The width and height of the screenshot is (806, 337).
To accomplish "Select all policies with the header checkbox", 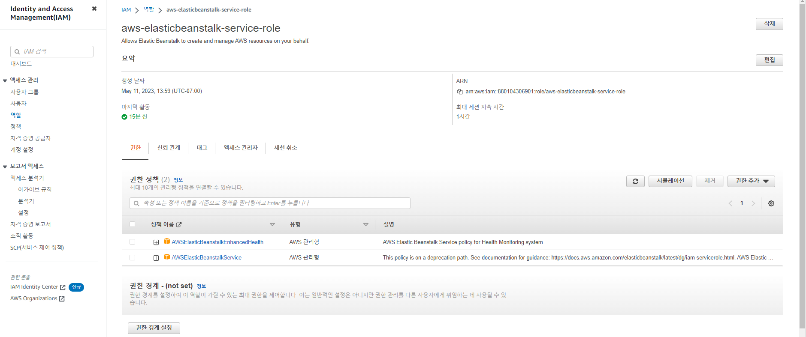I will [x=132, y=224].
